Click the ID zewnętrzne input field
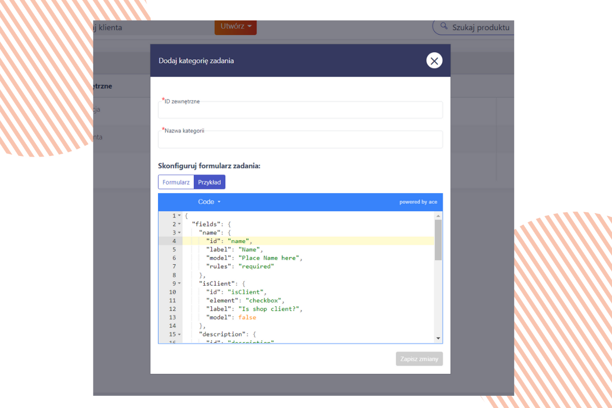The height and width of the screenshot is (408, 612). click(x=300, y=110)
